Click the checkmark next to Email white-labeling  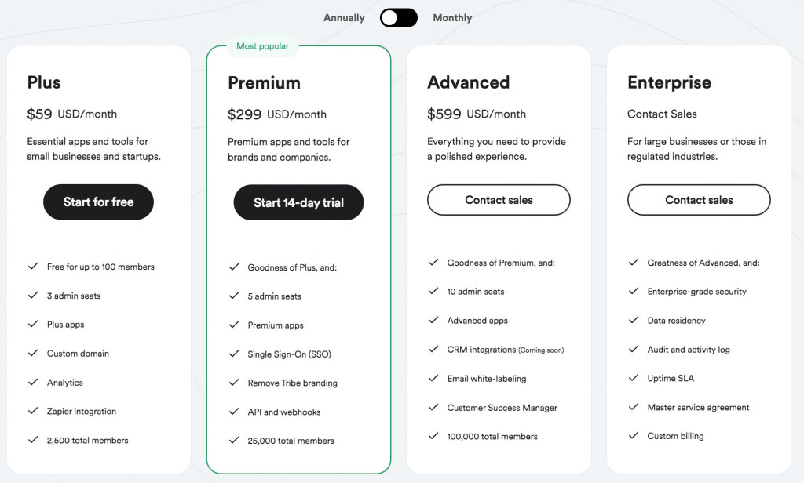pyautogui.click(x=433, y=378)
